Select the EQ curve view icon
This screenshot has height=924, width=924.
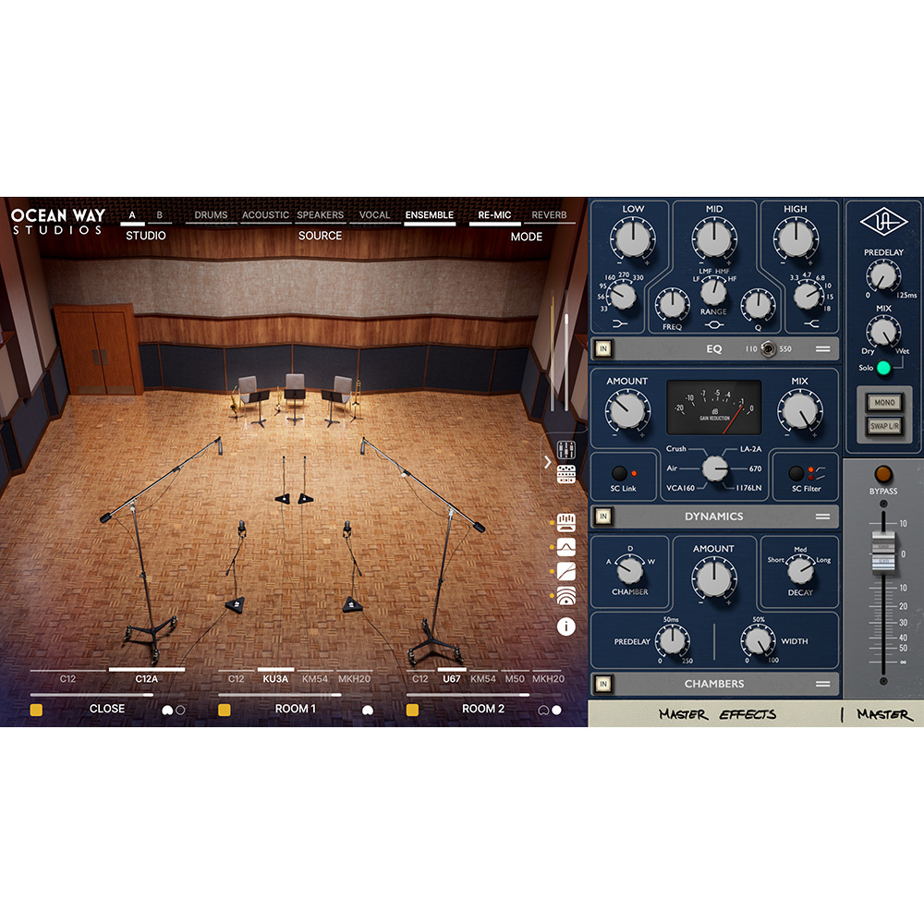[x=566, y=547]
